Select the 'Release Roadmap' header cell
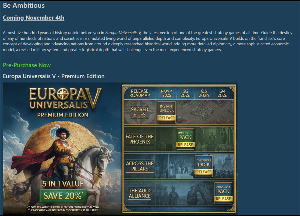The height and width of the screenshot is (216, 300). 140,93
